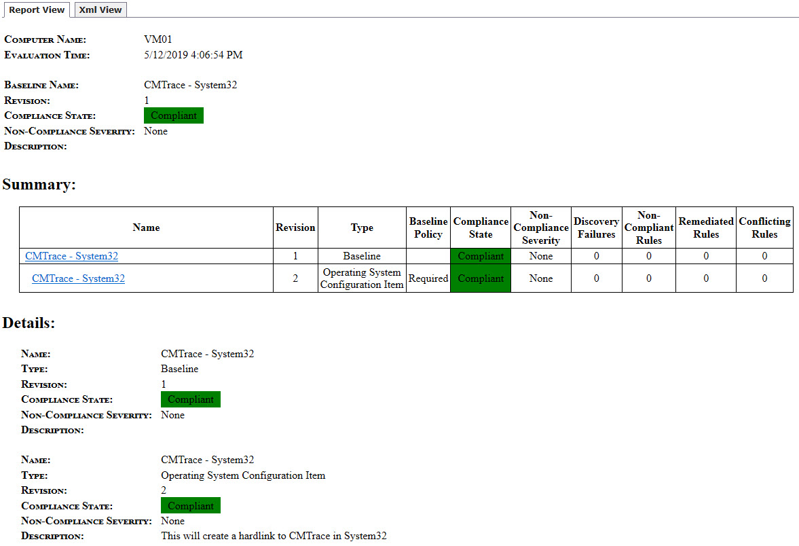Open the indented CMTrace - System32 configuration item link

[78, 278]
